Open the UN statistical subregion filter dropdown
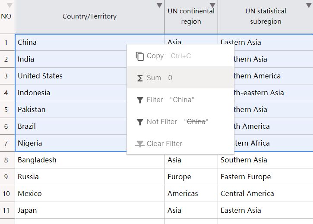The height and width of the screenshot is (224, 313). (x=309, y=6)
